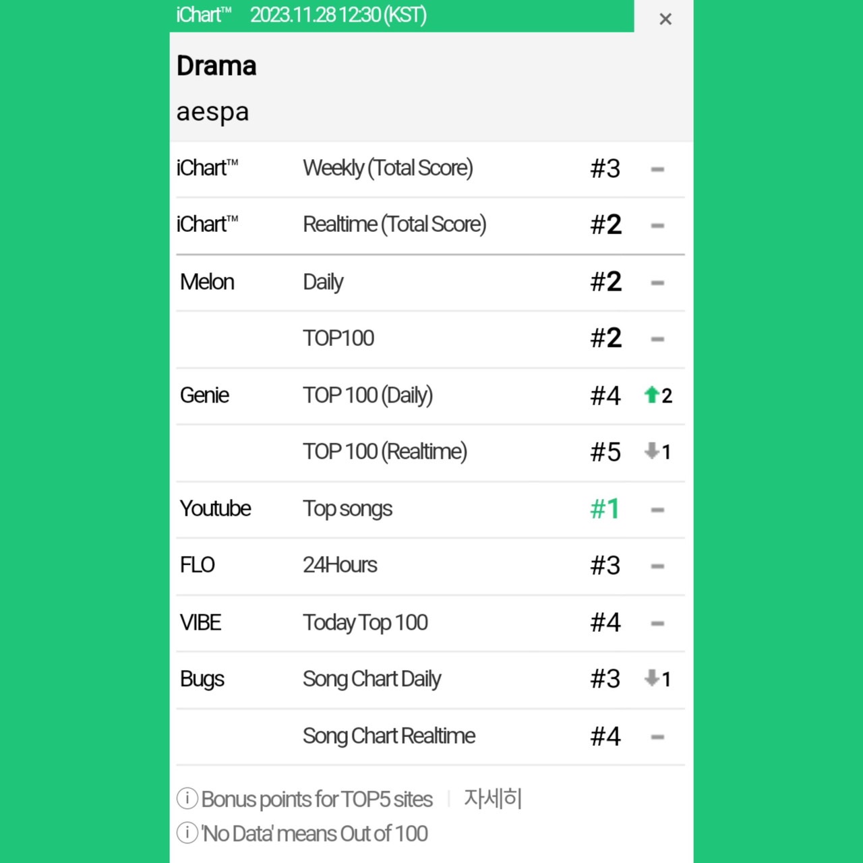Image resolution: width=863 pixels, height=863 pixels.
Task: Click Bugs Song Chart Realtime row
Action: (430, 737)
